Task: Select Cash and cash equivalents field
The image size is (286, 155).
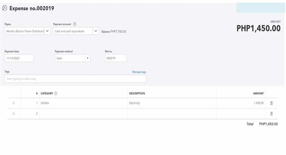Action: [73, 31]
